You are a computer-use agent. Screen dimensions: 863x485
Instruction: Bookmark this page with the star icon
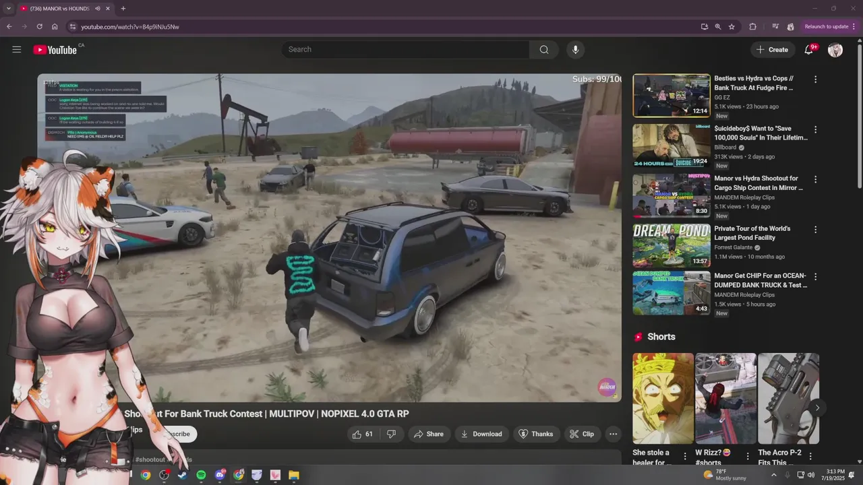[732, 26]
